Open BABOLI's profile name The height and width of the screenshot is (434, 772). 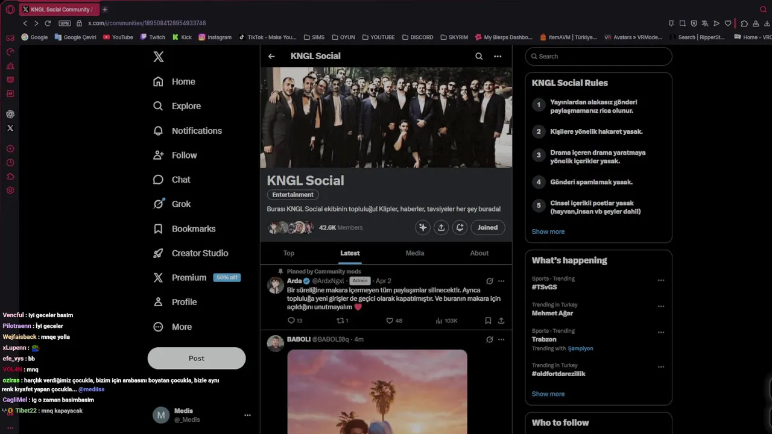299,339
